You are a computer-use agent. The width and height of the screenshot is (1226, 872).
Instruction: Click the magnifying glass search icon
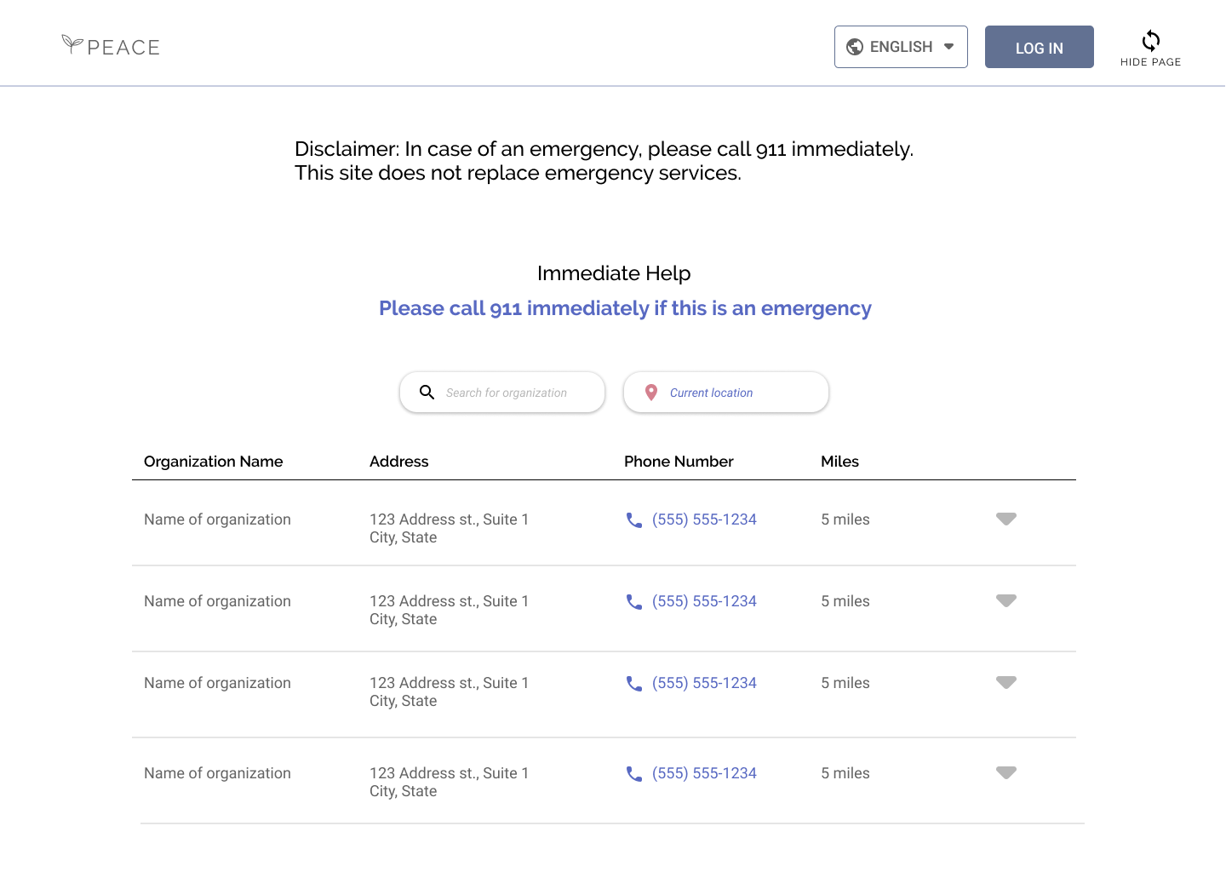(427, 393)
